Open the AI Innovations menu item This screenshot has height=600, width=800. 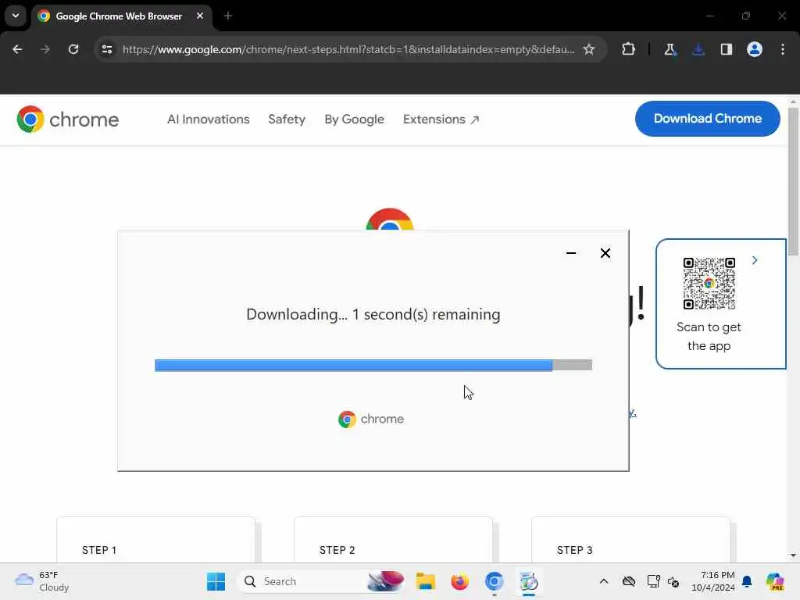tap(208, 120)
